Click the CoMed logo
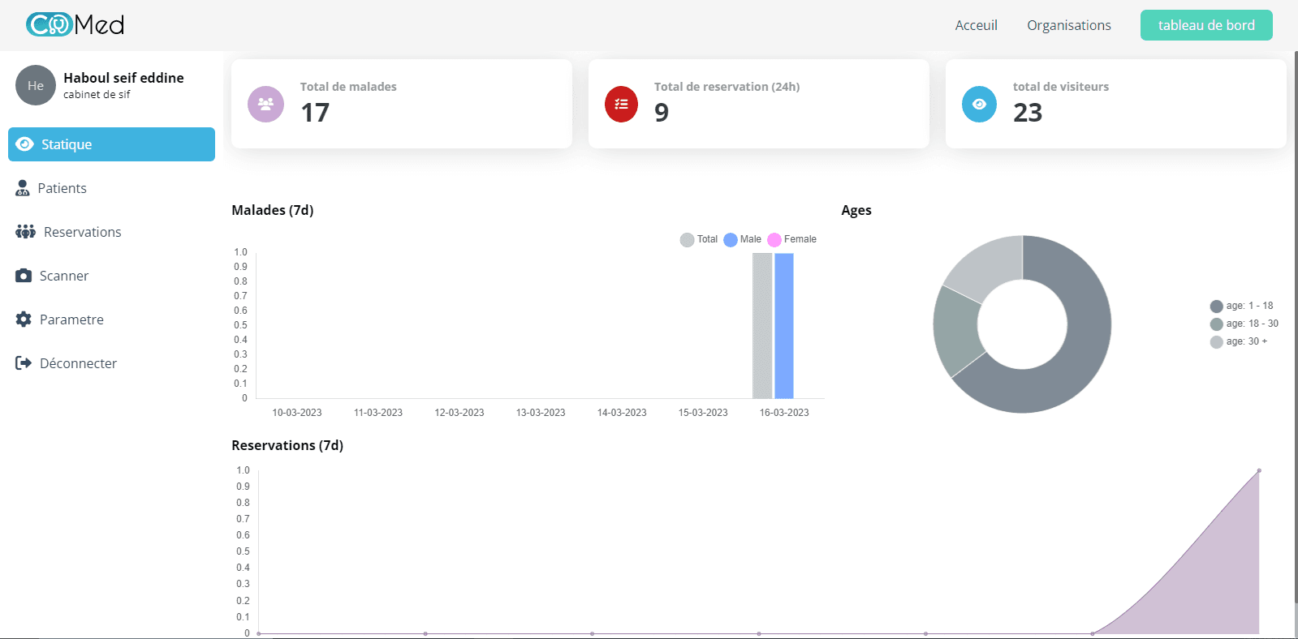Screen dimensions: 1298x639 pyautogui.click(x=75, y=24)
